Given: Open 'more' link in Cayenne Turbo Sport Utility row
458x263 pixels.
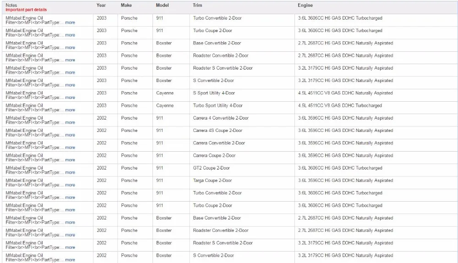Looking at the screenshot, I should pos(70,110).
